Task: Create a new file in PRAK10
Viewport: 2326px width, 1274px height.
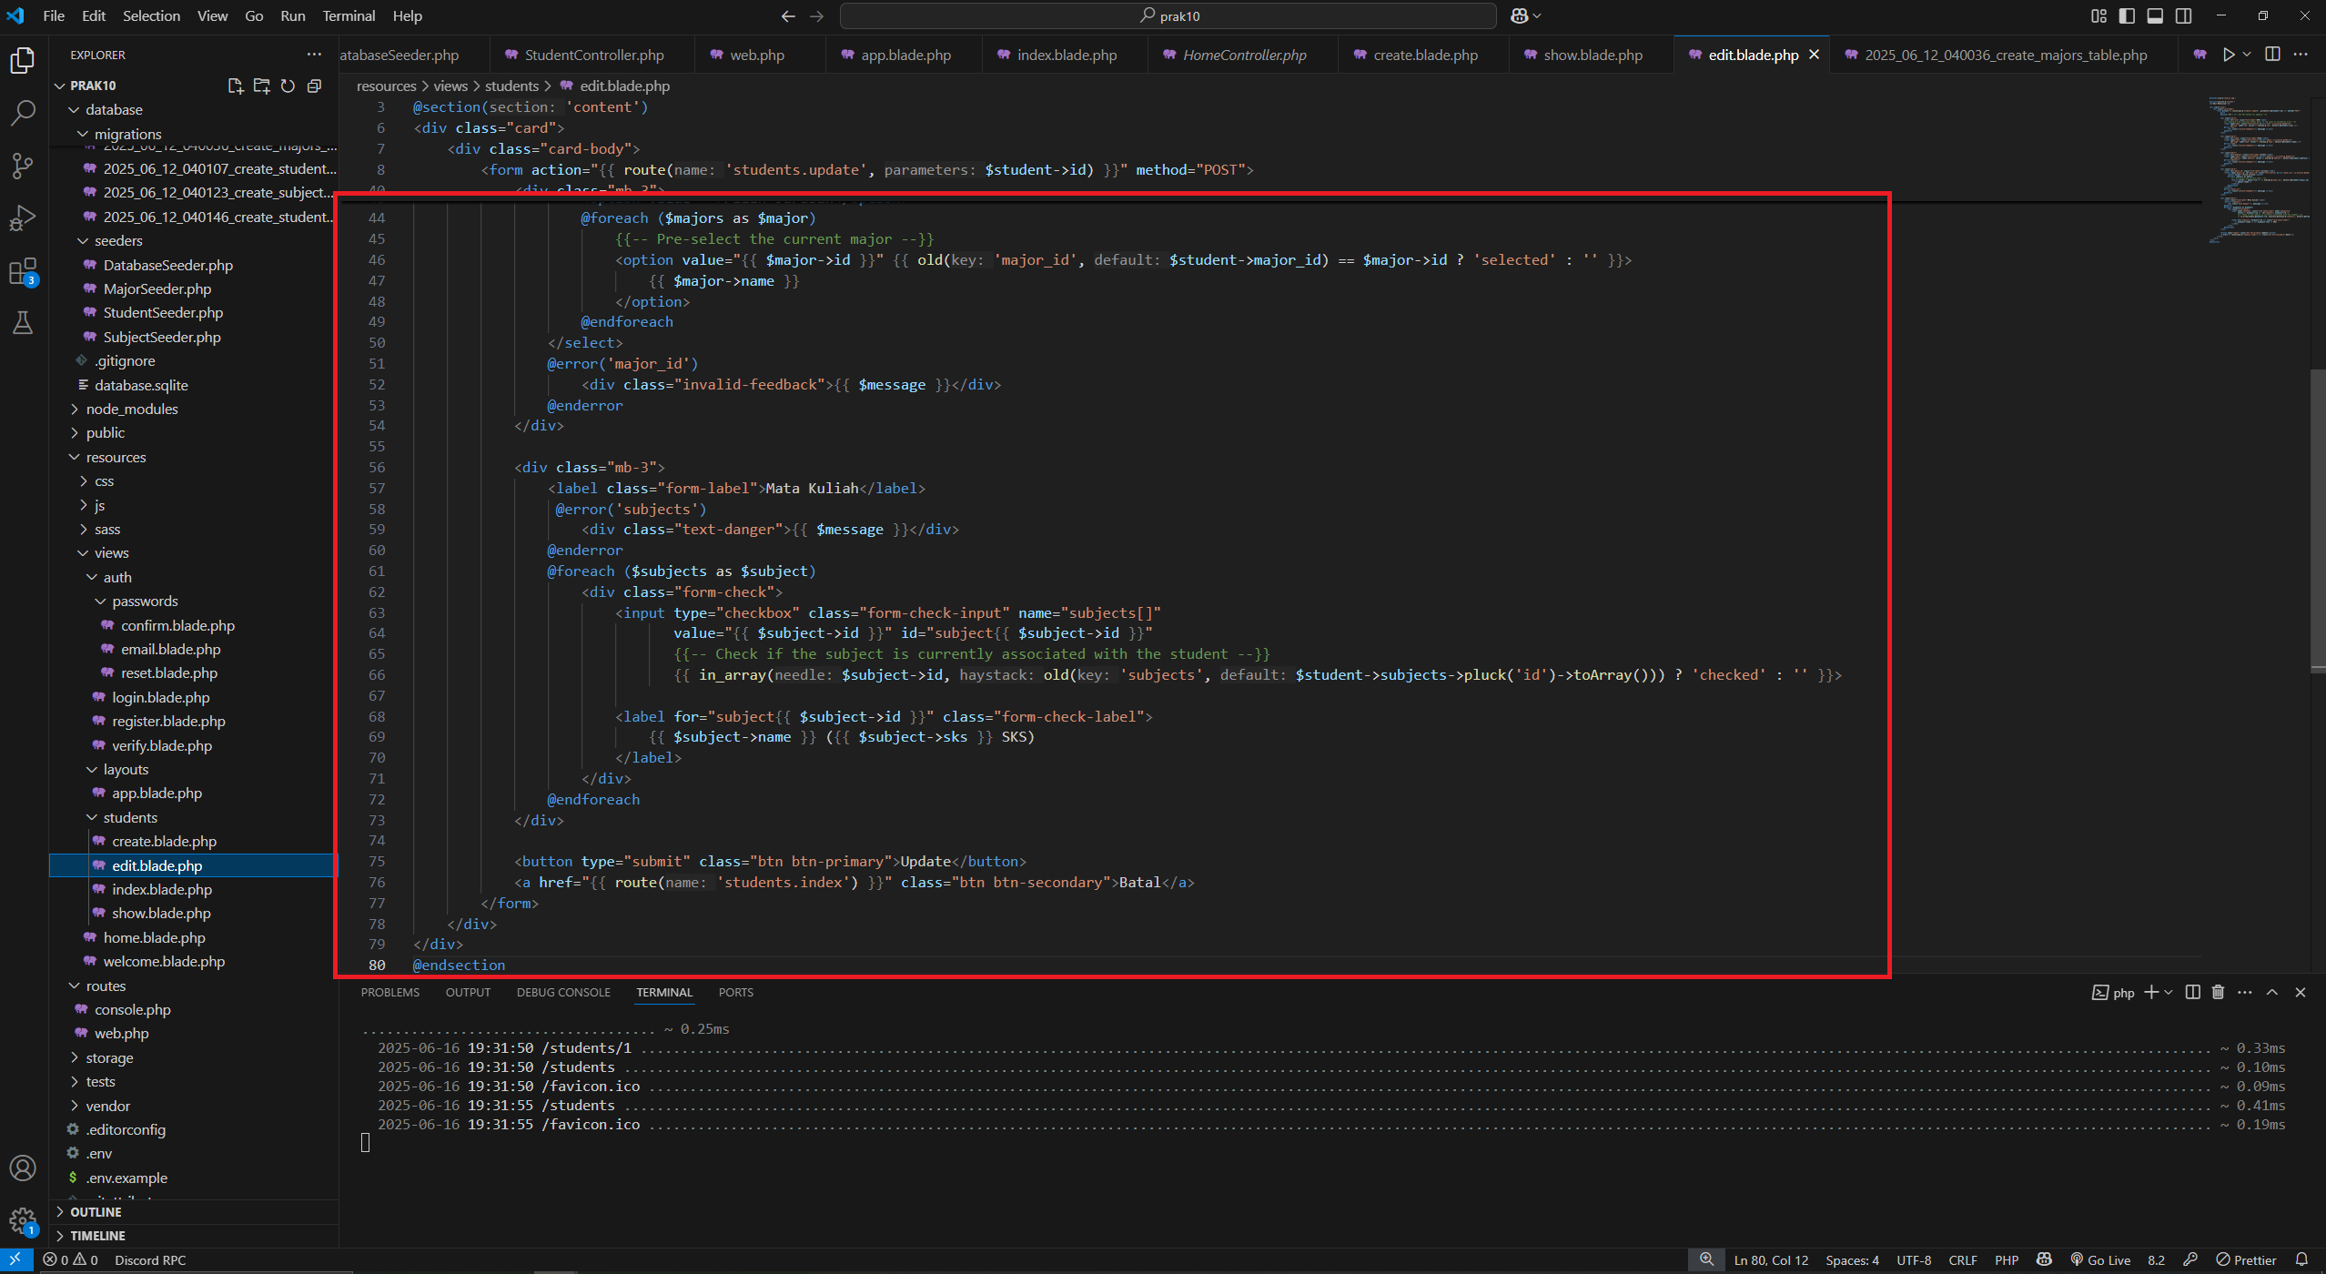Action: pos(235,86)
